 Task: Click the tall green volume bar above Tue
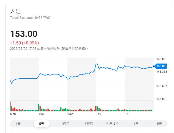pos(39,107)
